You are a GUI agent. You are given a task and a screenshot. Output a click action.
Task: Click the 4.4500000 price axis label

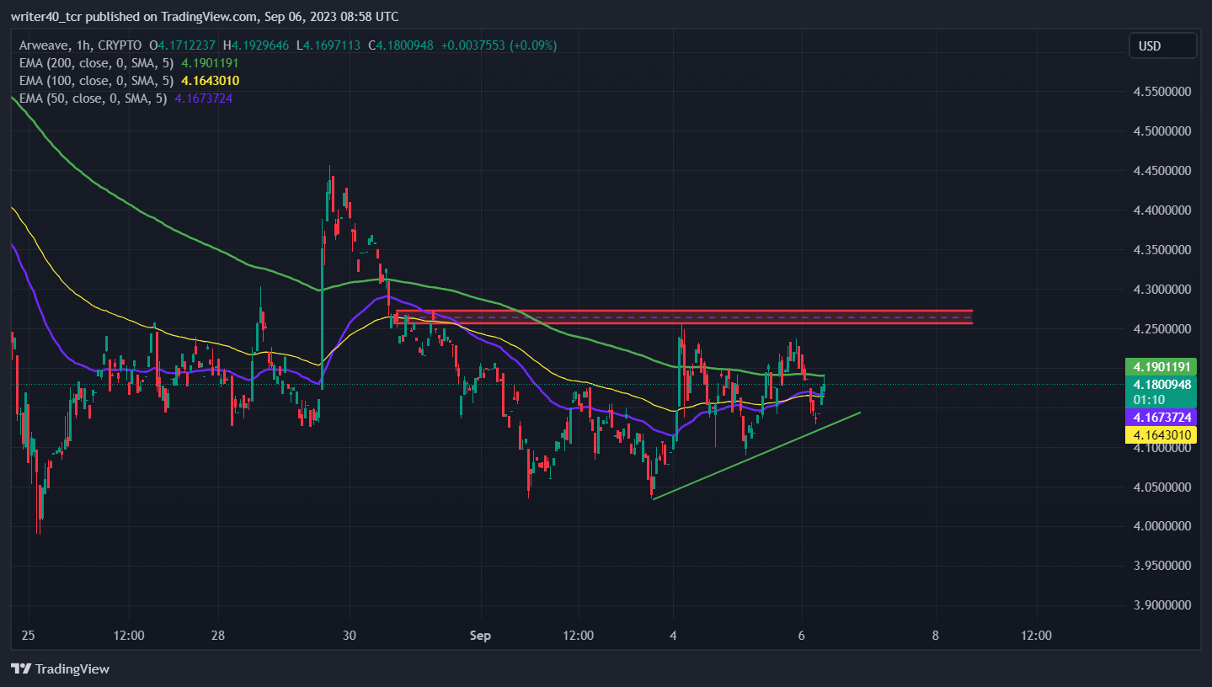[1162, 171]
